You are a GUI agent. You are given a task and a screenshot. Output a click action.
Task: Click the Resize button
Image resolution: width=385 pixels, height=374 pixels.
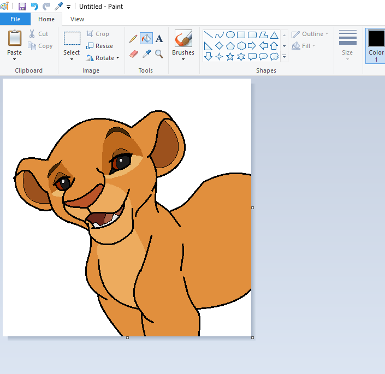pos(100,46)
